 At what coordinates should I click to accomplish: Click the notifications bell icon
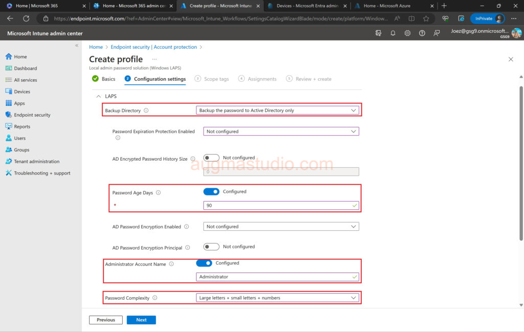click(393, 33)
